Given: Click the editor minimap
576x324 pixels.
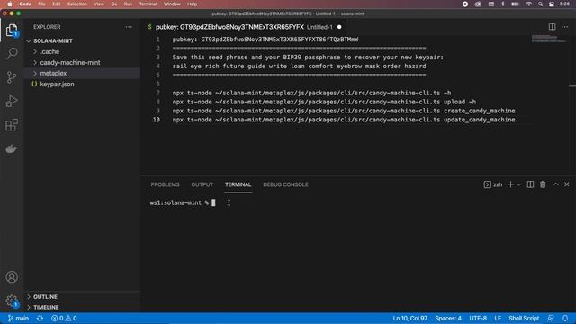Looking at the screenshot, I should coord(550,39).
